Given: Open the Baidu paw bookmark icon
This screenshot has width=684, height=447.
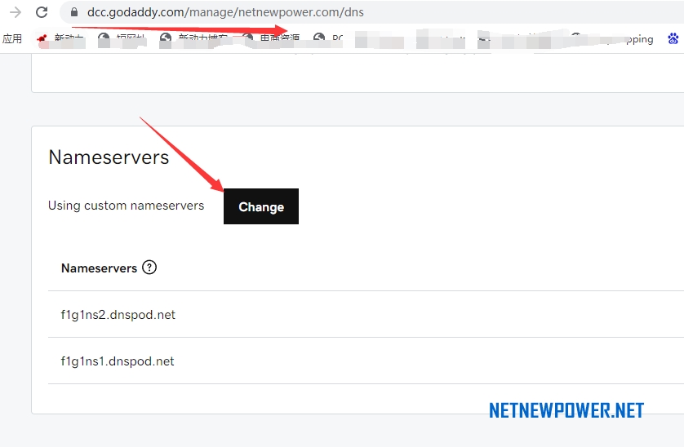Looking at the screenshot, I should [673, 39].
